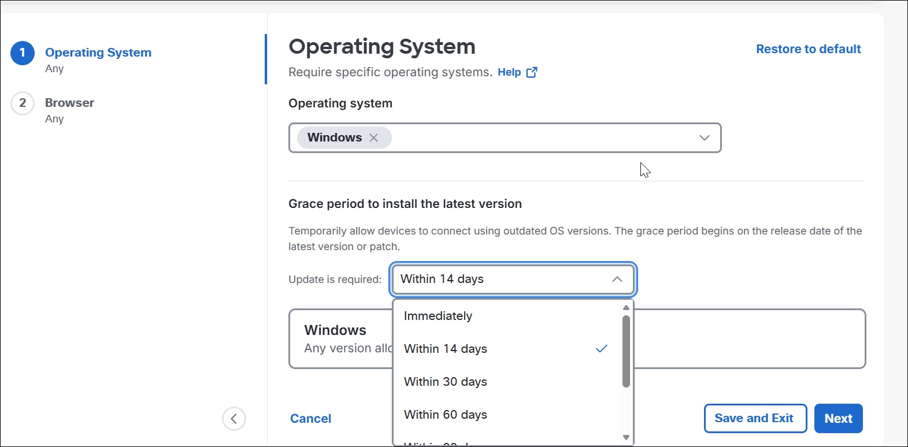
Task: Click Restore to default link
Action: (808, 49)
